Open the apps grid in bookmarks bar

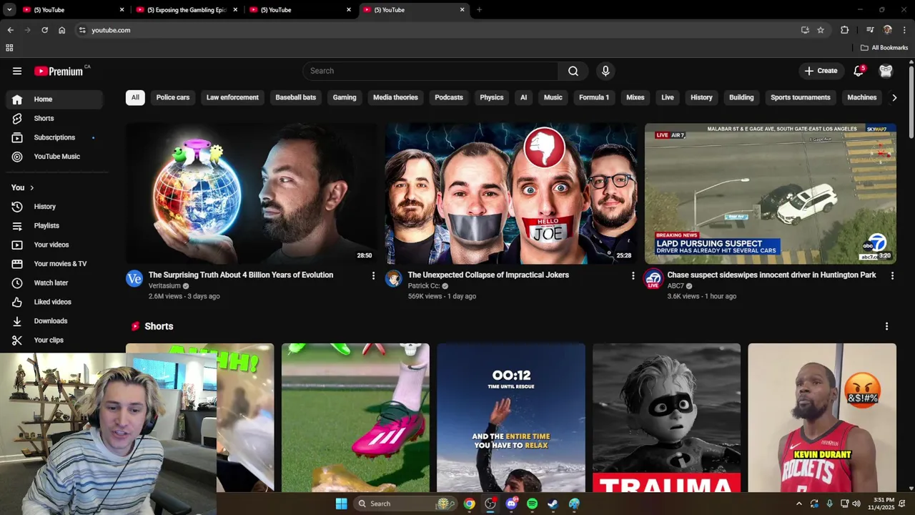9,48
